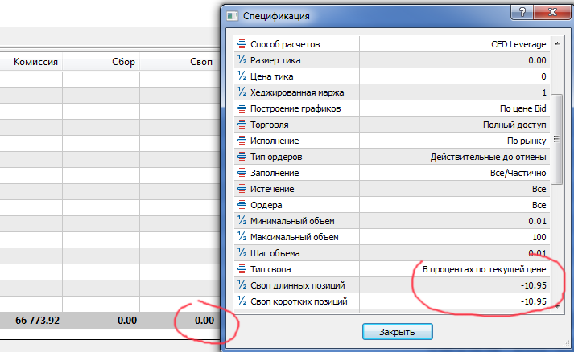Click icon beside Торговля row
This screenshot has width=574, height=352.
(x=242, y=125)
